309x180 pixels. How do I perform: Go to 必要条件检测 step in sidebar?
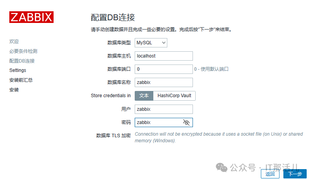[x=23, y=51]
